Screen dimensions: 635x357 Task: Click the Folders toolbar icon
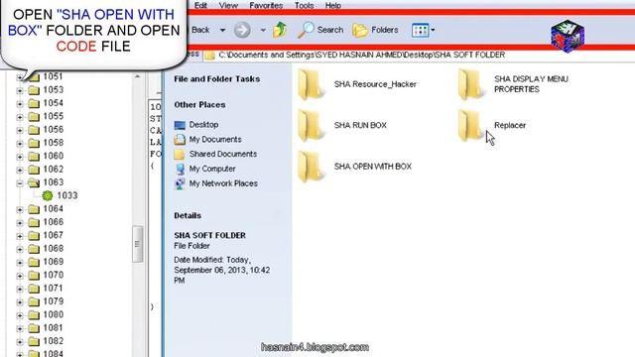(x=359, y=31)
